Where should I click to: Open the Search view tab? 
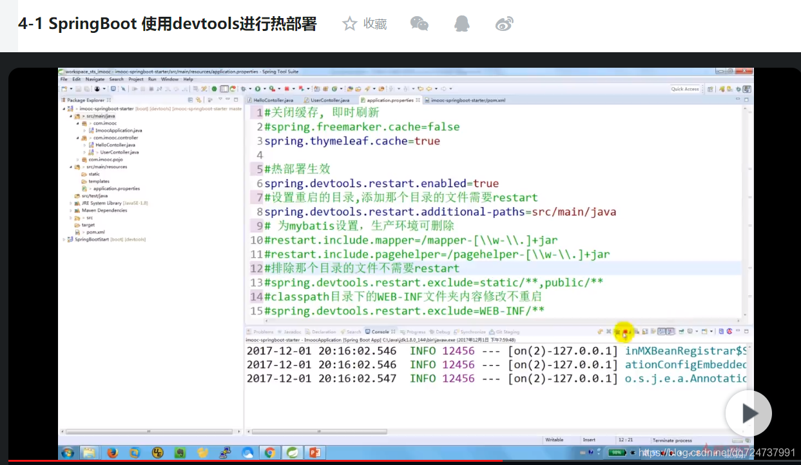point(351,331)
